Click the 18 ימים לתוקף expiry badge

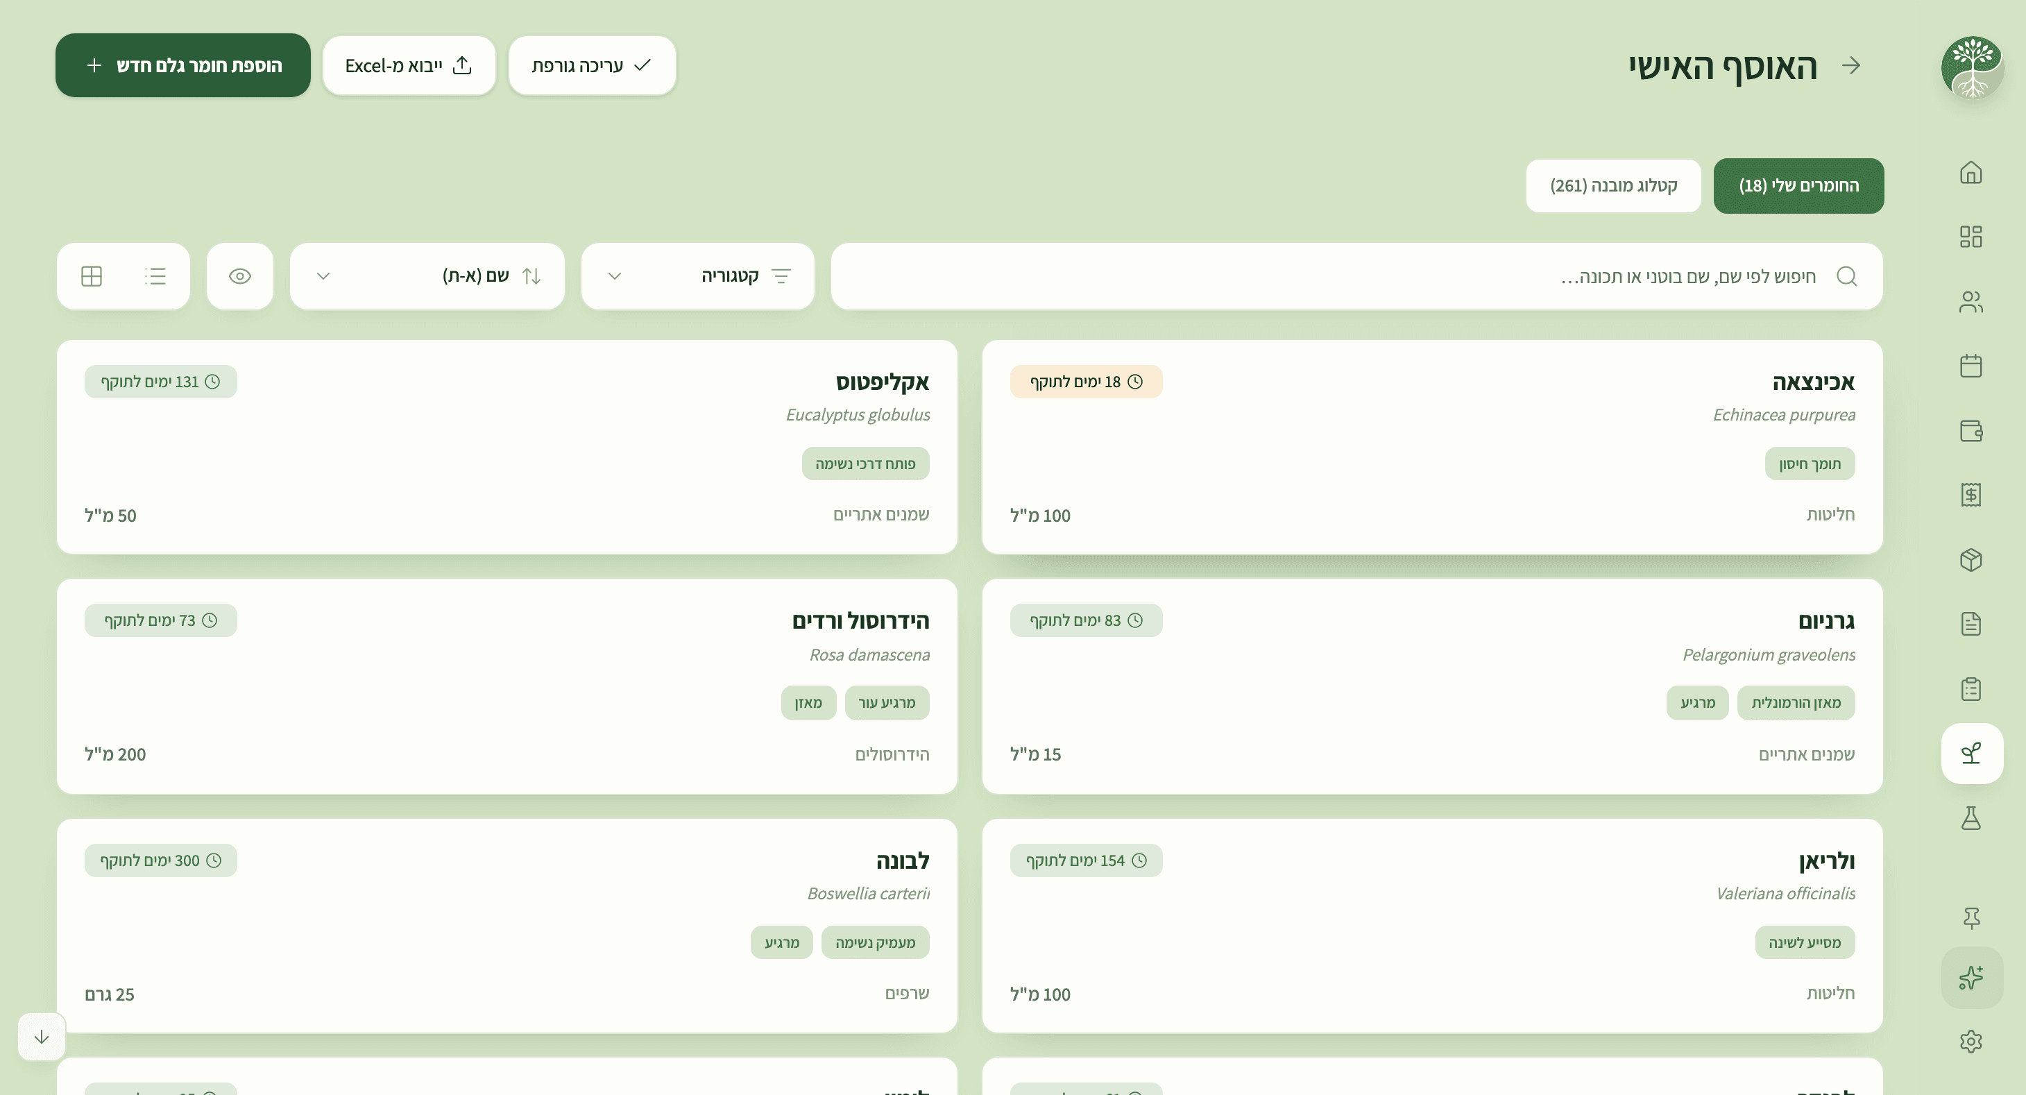point(1086,382)
